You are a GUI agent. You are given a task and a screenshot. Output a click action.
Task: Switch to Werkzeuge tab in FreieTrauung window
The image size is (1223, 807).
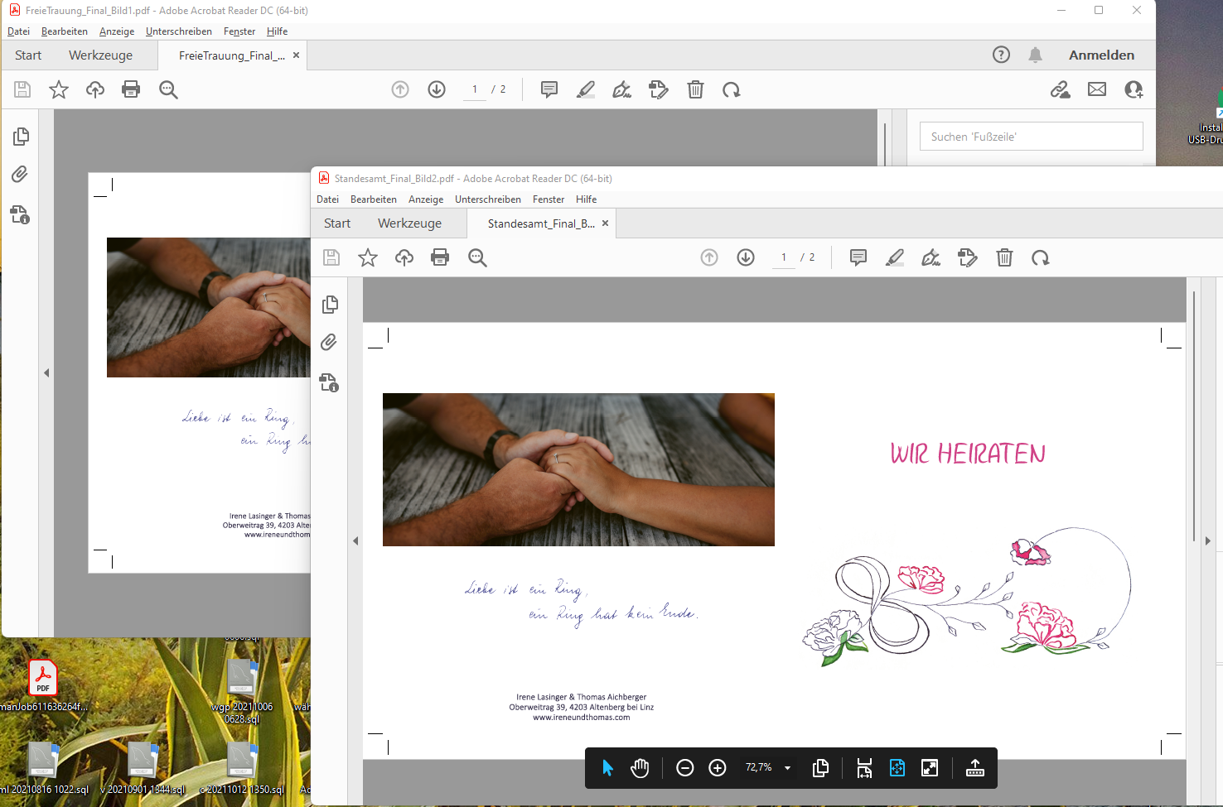pos(100,55)
